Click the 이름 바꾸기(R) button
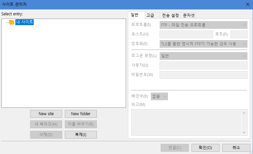The width and height of the screenshot is (253, 154). (81, 124)
